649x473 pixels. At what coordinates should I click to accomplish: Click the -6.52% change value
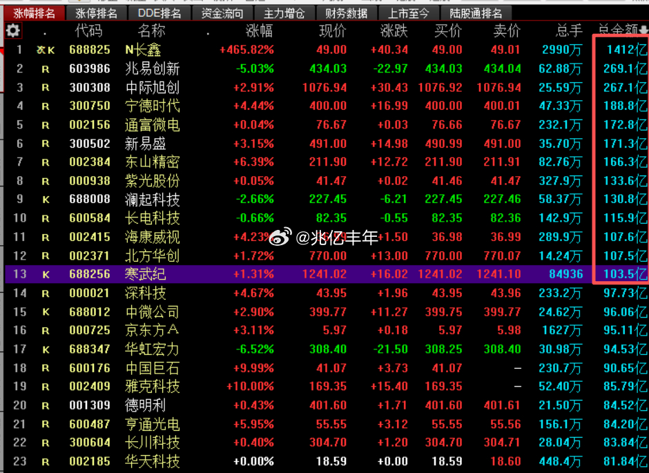255,349
